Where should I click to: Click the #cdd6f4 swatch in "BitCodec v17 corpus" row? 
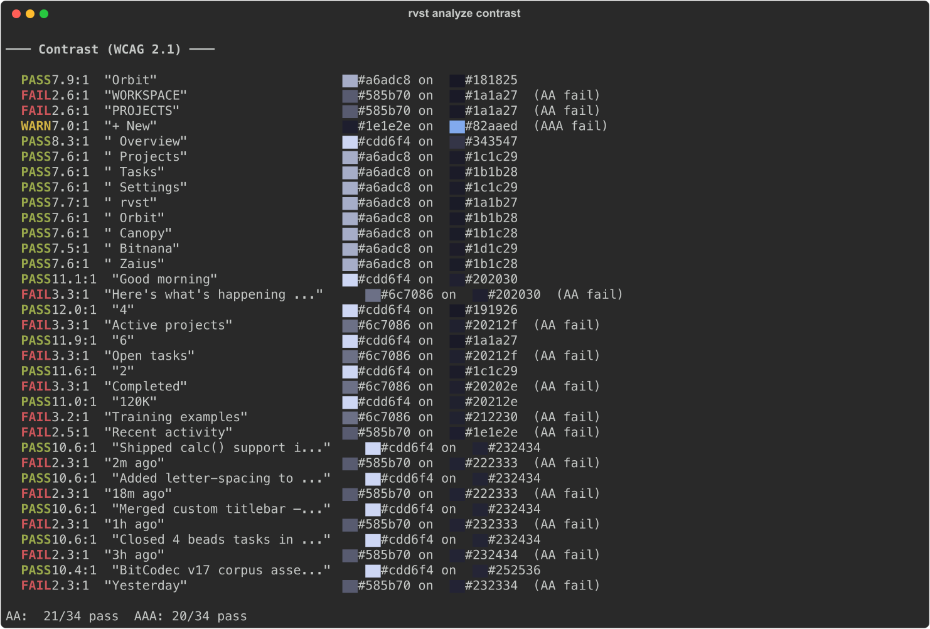(x=373, y=571)
